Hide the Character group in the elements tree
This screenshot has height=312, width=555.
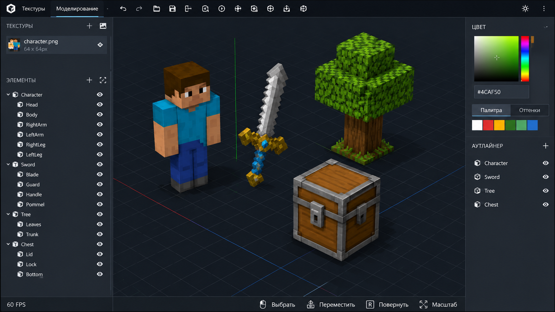(x=100, y=94)
